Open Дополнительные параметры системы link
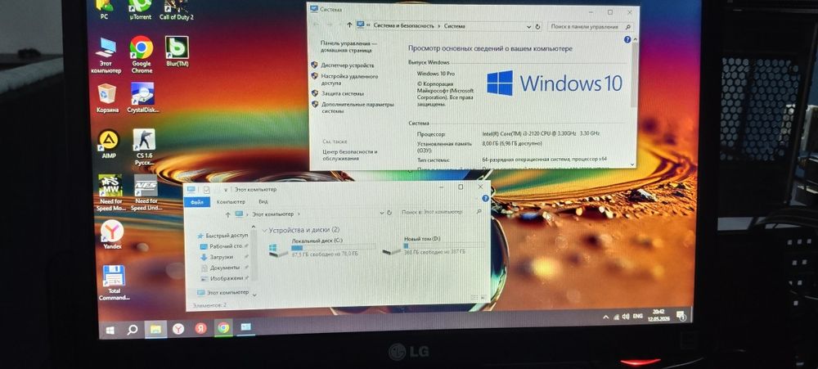This screenshot has height=369, width=818. [x=357, y=107]
